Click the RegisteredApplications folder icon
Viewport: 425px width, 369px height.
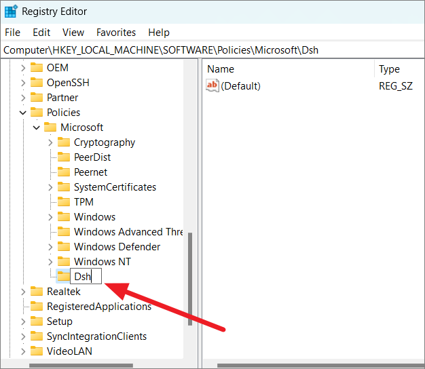(x=37, y=306)
